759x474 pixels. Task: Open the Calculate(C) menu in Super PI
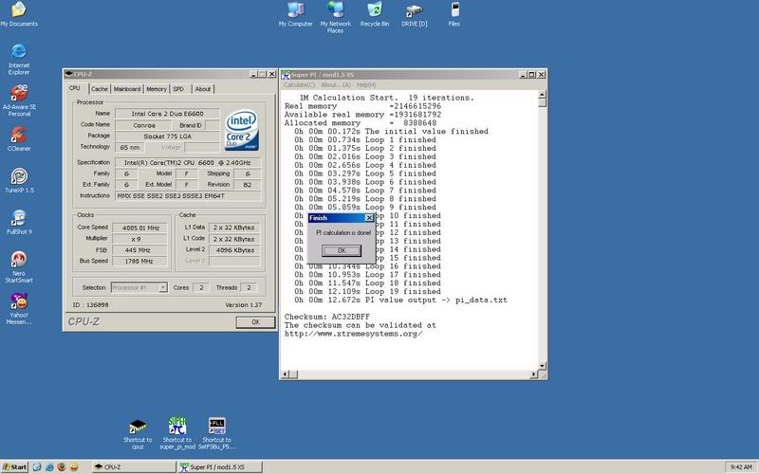pyautogui.click(x=300, y=84)
